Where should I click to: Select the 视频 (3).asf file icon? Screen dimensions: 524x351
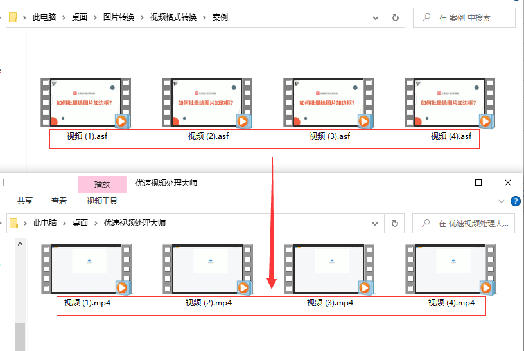tap(329, 103)
